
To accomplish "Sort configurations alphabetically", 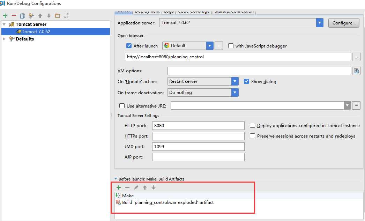I will tap(66, 16).
